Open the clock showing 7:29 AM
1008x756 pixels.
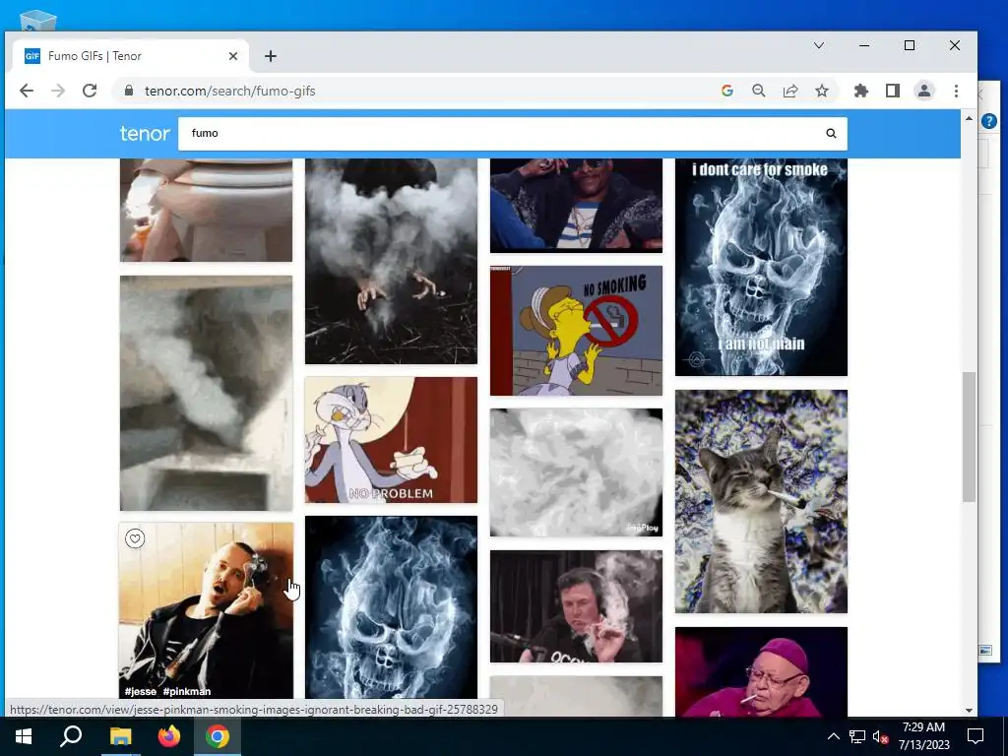[923, 736]
